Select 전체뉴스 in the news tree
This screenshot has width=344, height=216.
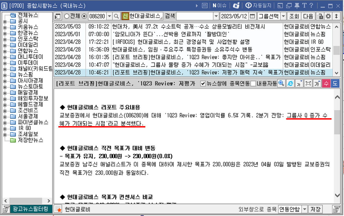coord(28,15)
